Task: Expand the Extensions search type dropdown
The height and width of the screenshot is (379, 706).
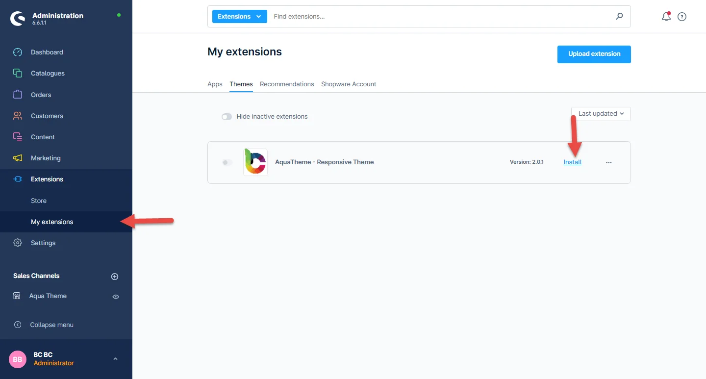Action: [x=239, y=17]
